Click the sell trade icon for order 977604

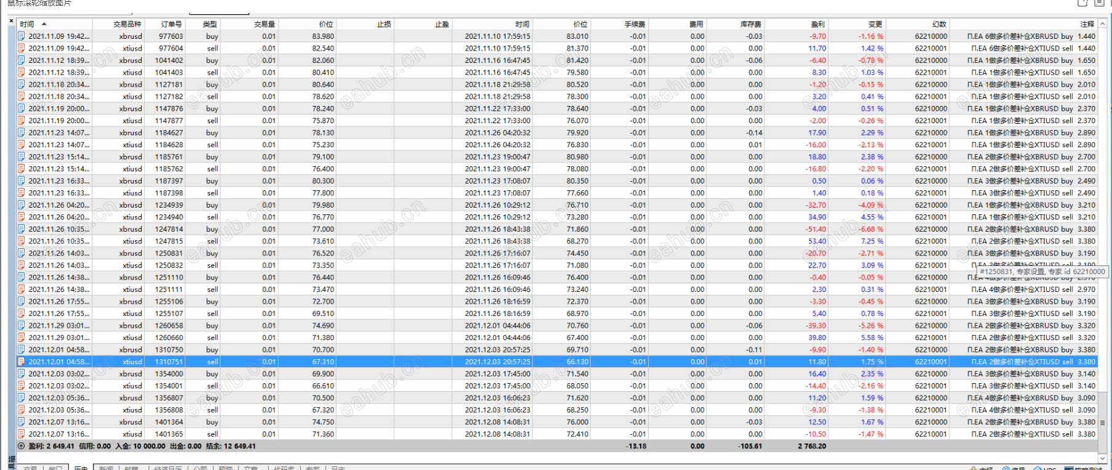point(21,48)
